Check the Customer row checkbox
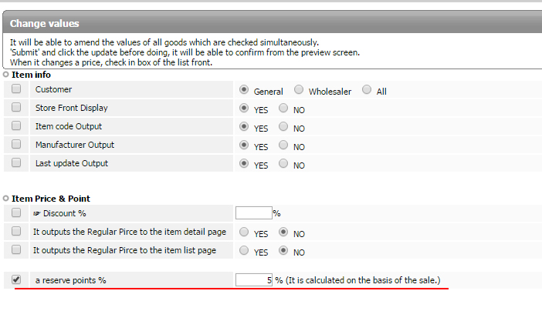Viewport: 542px width, 321px height. (x=16, y=89)
